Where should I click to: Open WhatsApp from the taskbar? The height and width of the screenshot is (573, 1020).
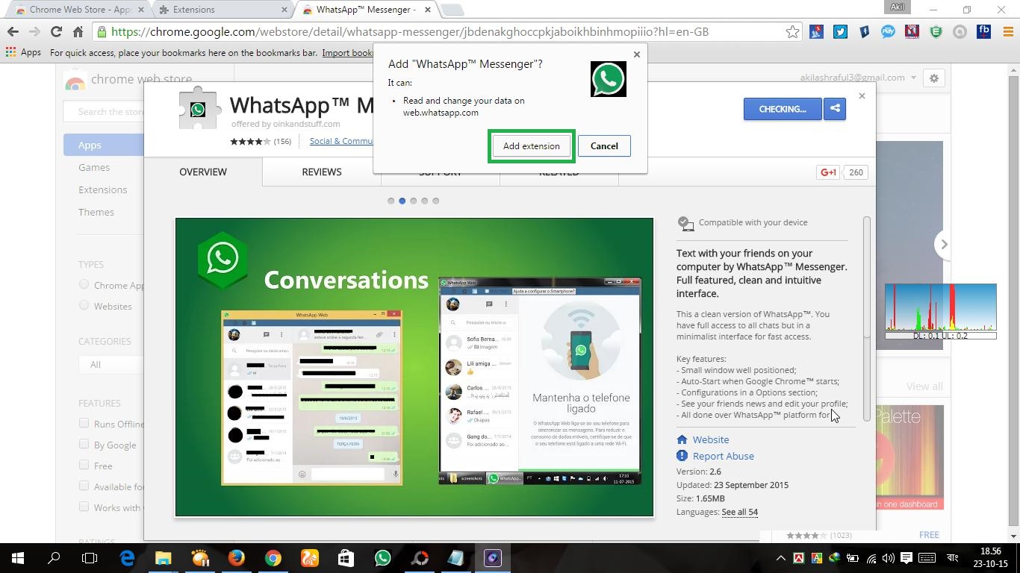pos(382,558)
